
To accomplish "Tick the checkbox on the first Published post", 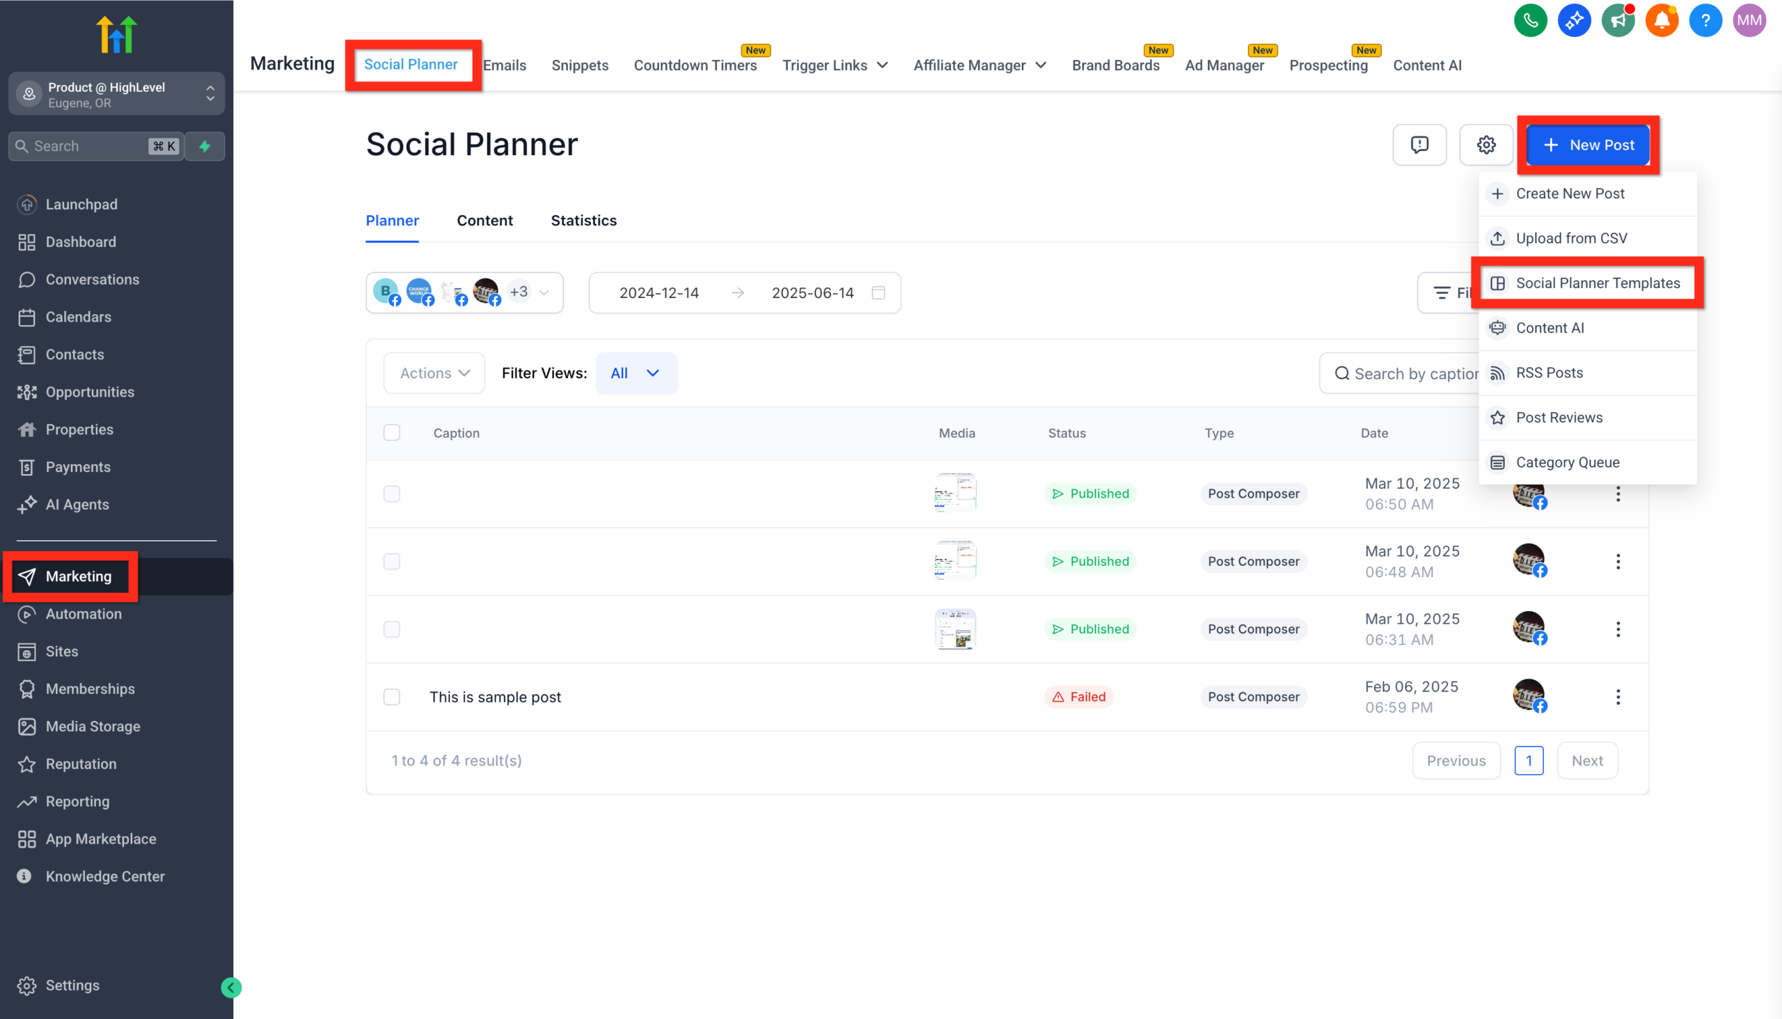I will [392, 493].
